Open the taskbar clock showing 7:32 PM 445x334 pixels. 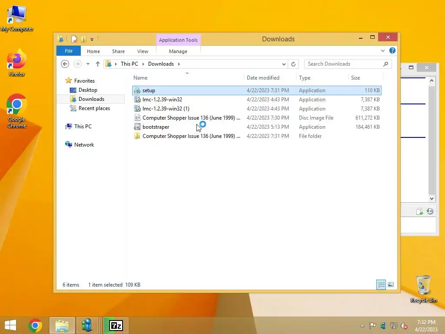click(x=426, y=326)
